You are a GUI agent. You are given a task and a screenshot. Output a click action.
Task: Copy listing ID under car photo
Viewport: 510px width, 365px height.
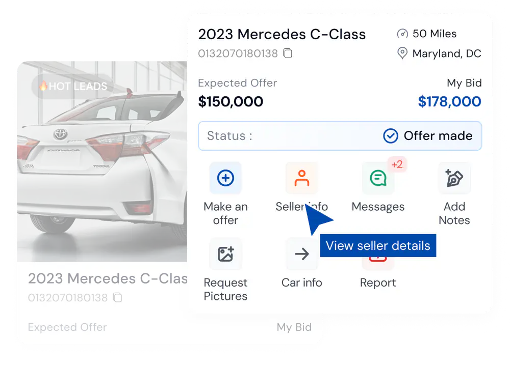point(117,298)
